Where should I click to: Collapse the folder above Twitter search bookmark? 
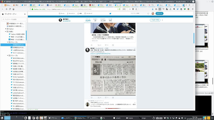pos(6,31)
